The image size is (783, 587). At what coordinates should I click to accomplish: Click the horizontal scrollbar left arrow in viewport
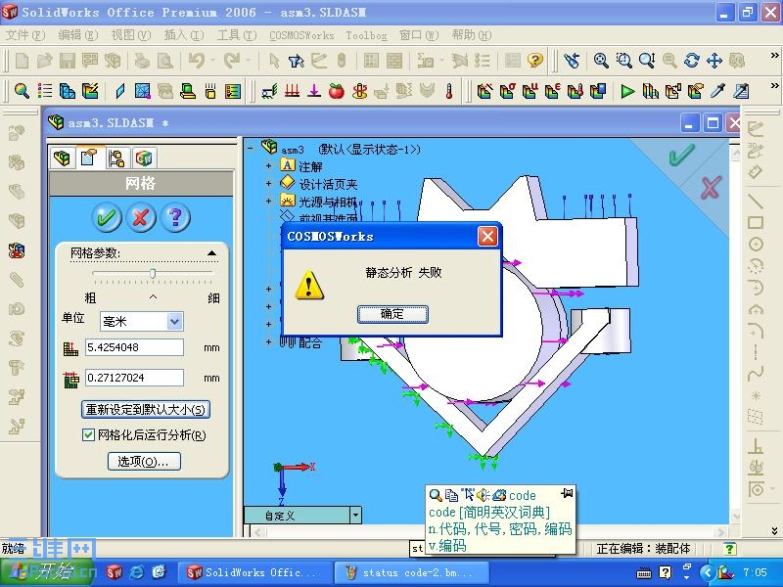click(x=257, y=532)
